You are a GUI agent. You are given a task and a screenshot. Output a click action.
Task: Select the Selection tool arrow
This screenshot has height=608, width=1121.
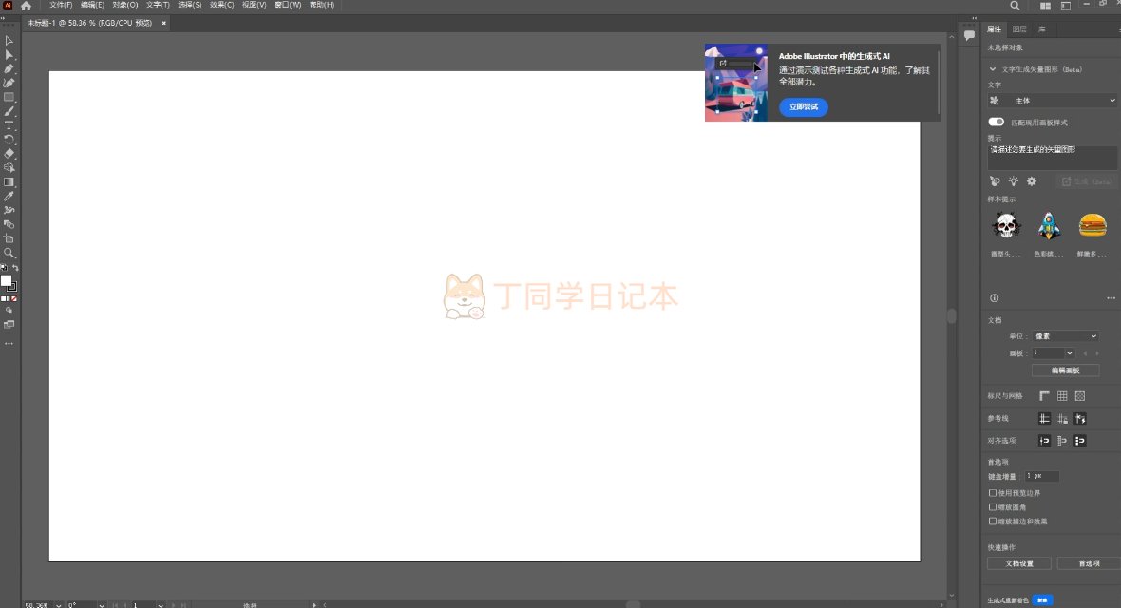click(9, 41)
